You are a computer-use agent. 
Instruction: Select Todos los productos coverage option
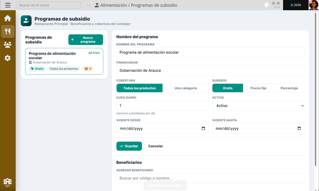point(140,88)
